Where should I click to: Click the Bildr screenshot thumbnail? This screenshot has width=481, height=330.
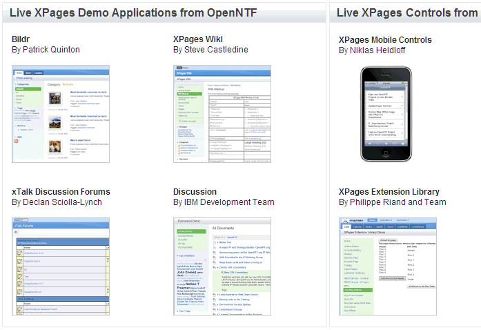click(61, 114)
